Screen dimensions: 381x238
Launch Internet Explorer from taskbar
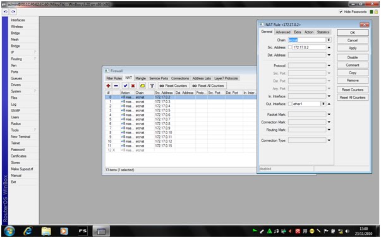coord(28,231)
